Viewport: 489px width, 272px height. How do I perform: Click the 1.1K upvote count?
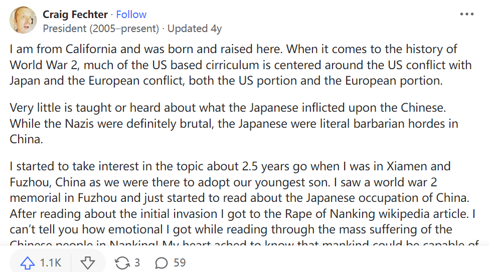(x=51, y=262)
